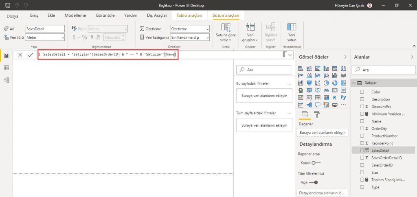Switch to the Görüntüle tab

105,15
